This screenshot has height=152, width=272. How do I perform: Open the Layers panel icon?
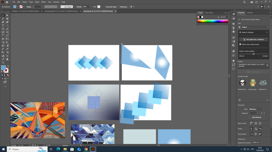(234, 61)
